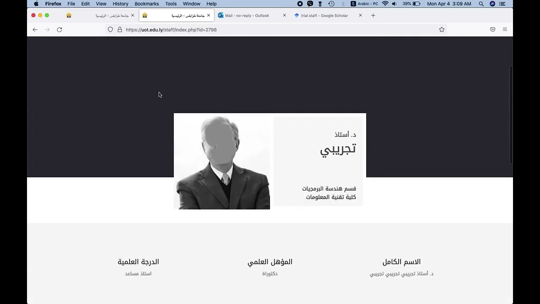Viewport: 540px width, 304px height.
Task: Open the Edit menu
Action: pyautogui.click(x=85, y=4)
